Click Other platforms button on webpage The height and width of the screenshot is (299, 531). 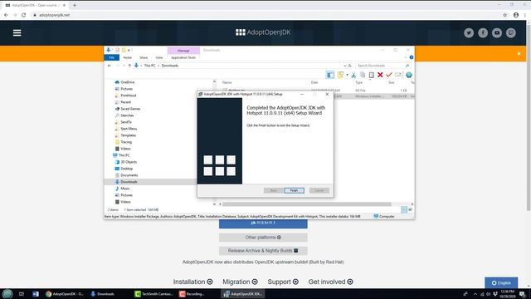coord(263,238)
